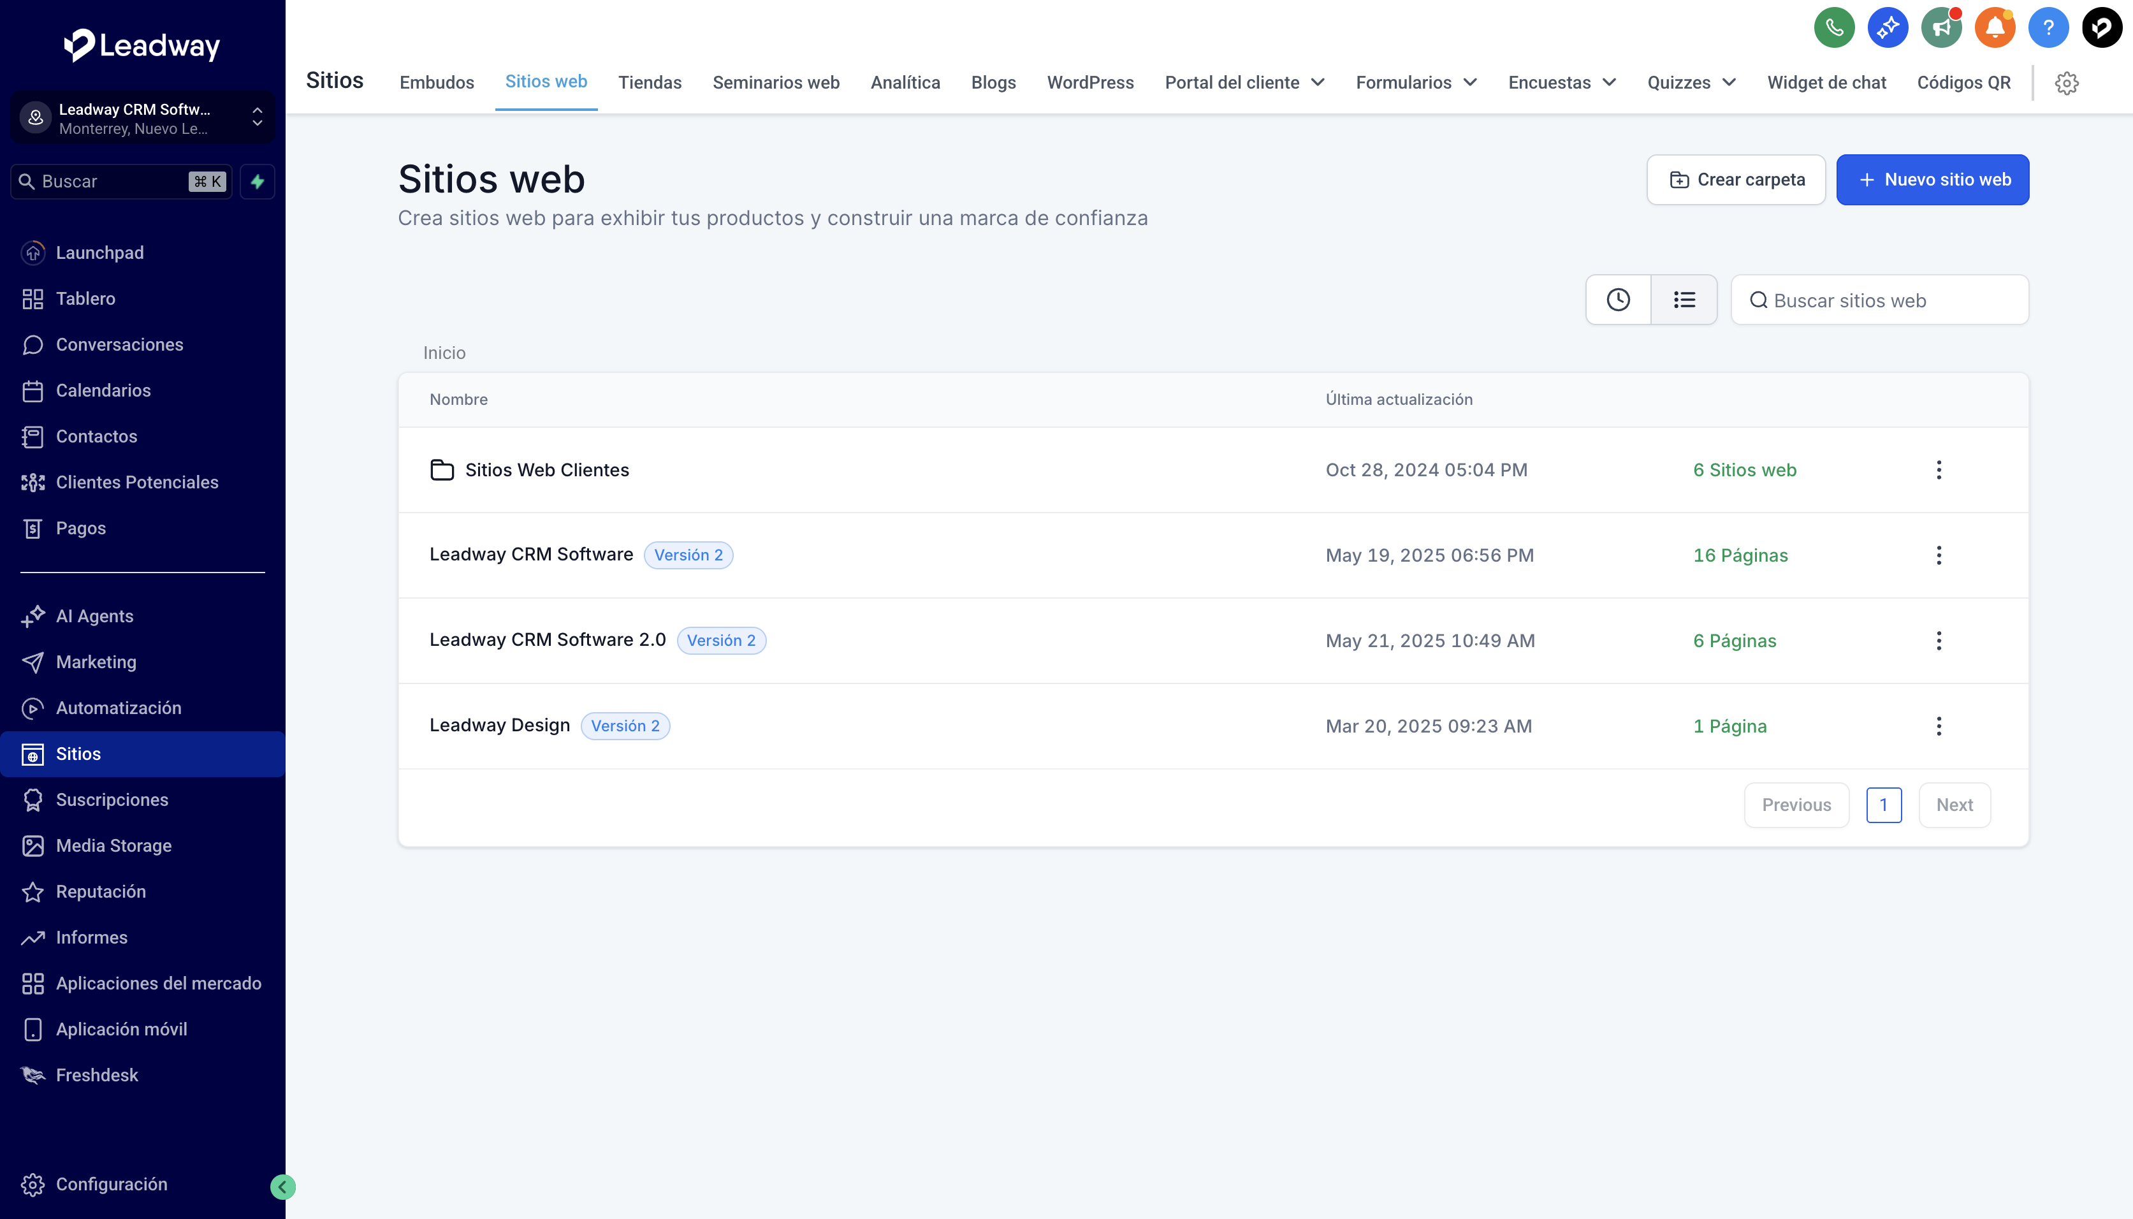Open the Leadway CRM account switcher
The width and height of the screenshot is (2133, 1219).
[142, 118]
